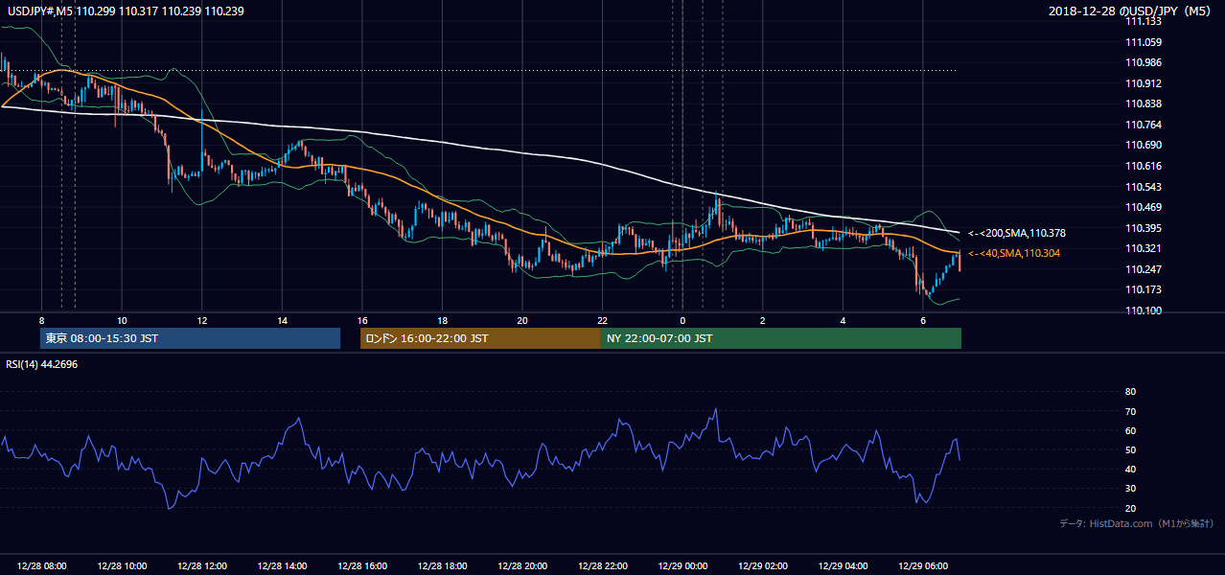
Task: Click RSI scale value 60
Action: point(1130,430)
